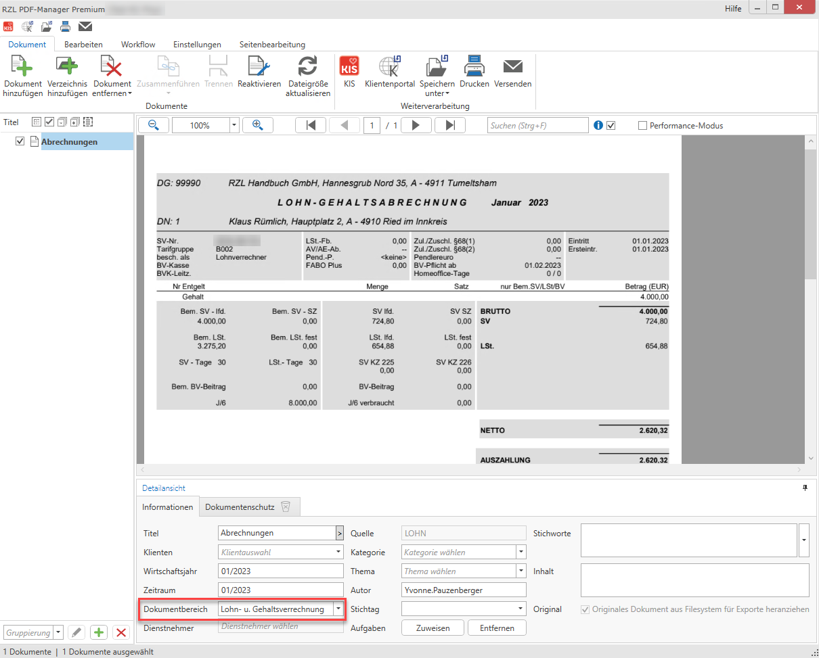Click the Entfernen button next to Zuweisen

pos(497,628)
